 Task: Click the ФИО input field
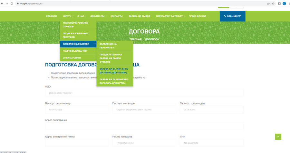click(x=144, y=93)
